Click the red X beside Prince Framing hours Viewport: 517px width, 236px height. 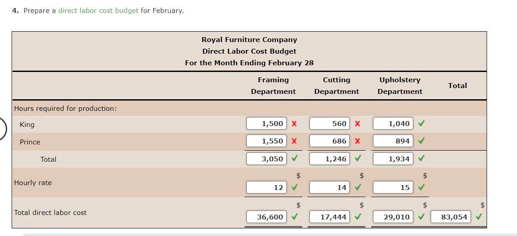click(x=294, y=141)
